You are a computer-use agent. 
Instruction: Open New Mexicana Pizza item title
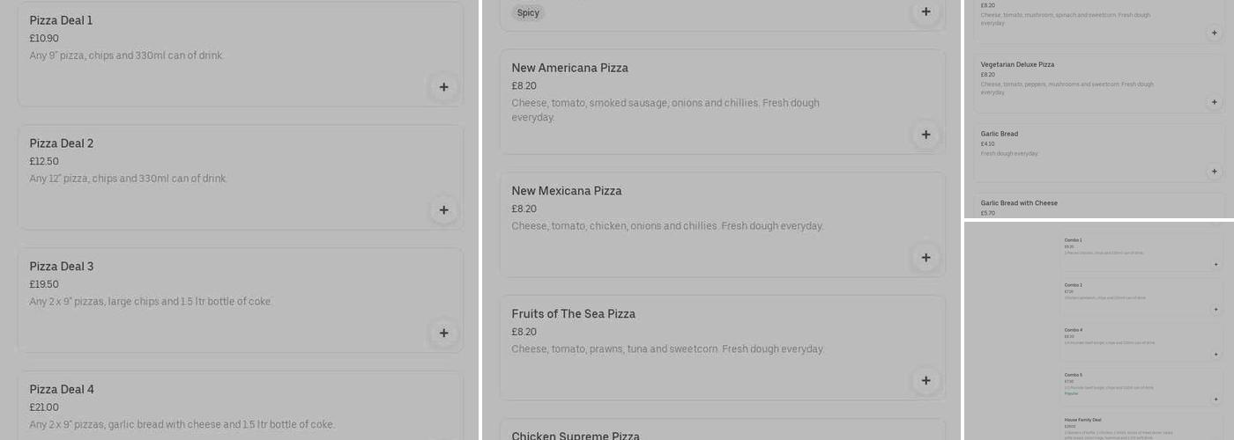coord(567,191)
